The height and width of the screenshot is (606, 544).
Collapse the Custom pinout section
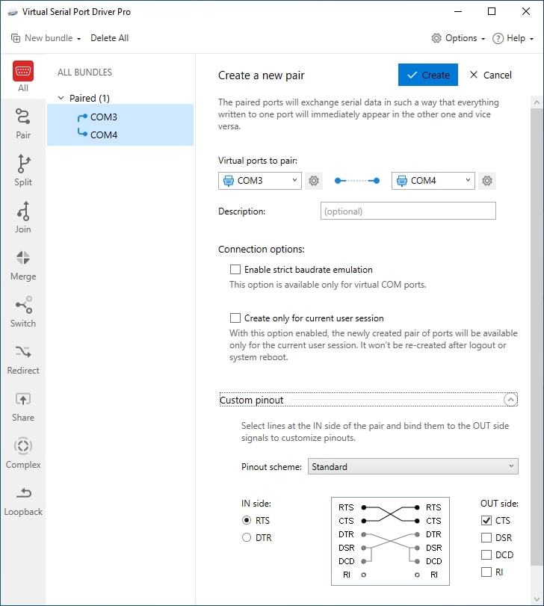point(510,399)
